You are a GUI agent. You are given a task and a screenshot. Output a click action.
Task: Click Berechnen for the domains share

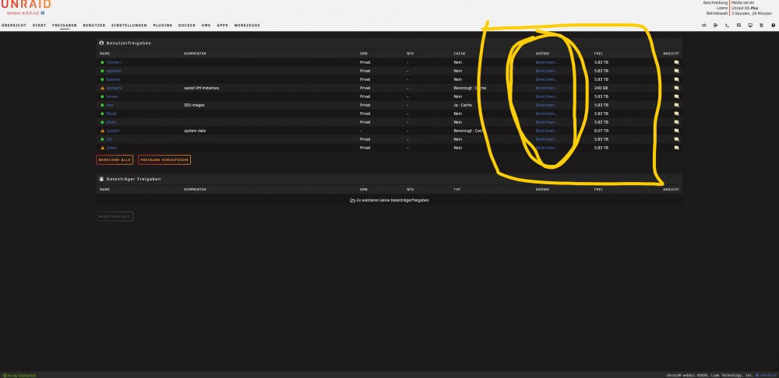coord(547,88)
